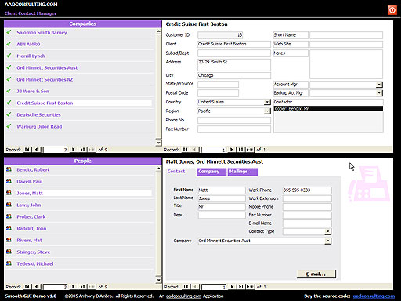This screenshot has width=401, height=301.
Task: Click the Address field with Smith St
Action: click(x=234, y=65)
